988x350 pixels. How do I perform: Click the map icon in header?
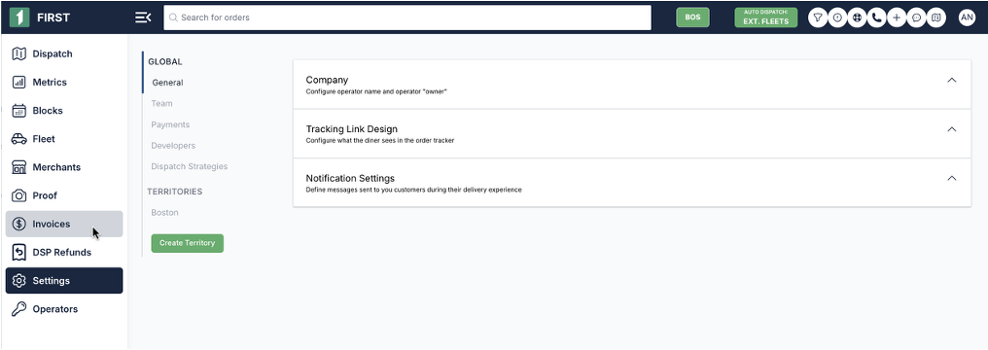click(935, 17)
